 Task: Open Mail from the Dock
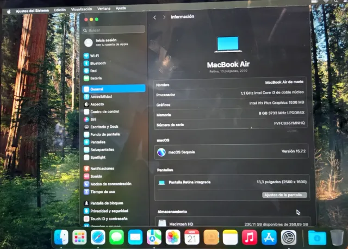click(x=135, y=237)
